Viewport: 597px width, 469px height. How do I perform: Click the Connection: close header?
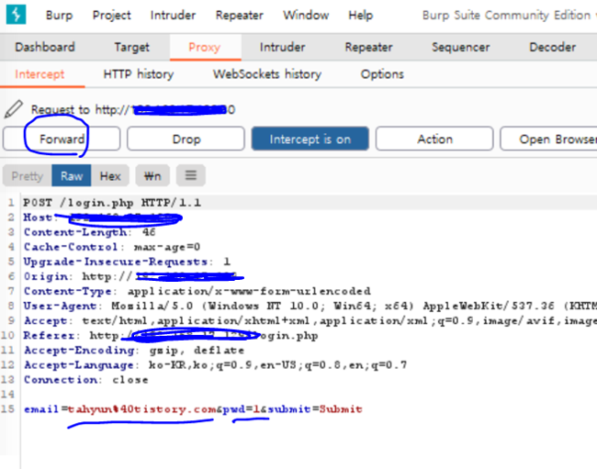click(x=86, y=380)
